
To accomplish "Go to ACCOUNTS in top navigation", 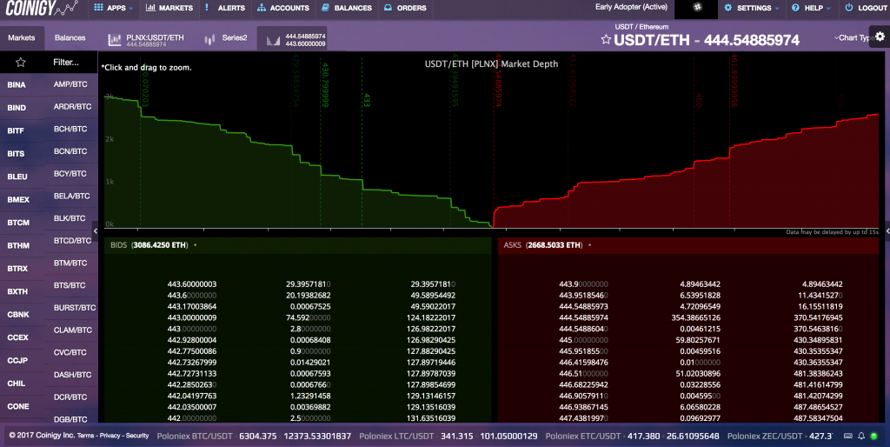I will (283, 8).
